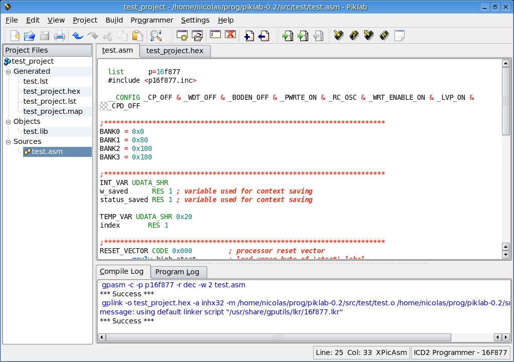The image size is (514, 362).
Task: Open the Build menu
Action: coord(114,20)
